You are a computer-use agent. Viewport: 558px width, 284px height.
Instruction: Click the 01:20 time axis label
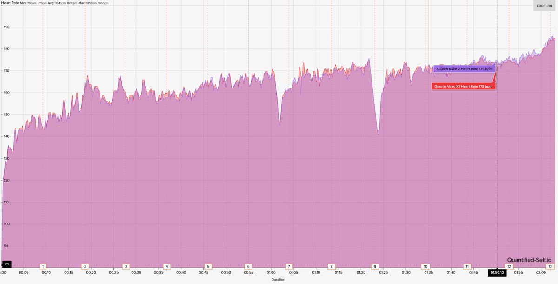(361, 272)
